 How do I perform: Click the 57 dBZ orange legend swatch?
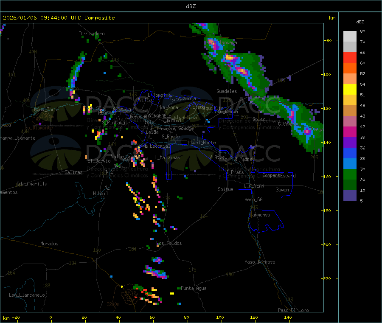[350, 79]
